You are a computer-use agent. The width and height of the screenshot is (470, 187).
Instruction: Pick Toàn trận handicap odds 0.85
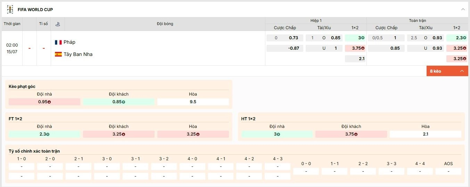pyautogui.click(x=386, y=48)
